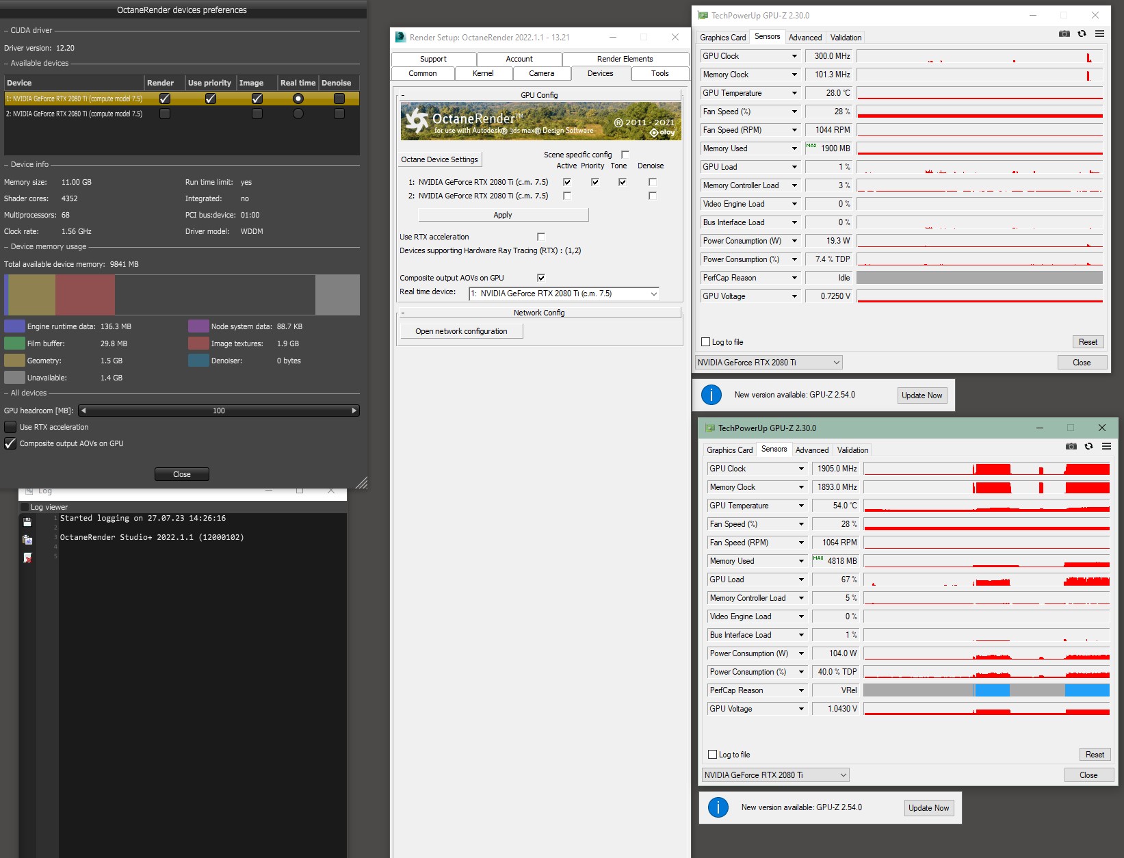Enable Active checkbox for device 2 in Render Setup

click(x=567, y=196)
